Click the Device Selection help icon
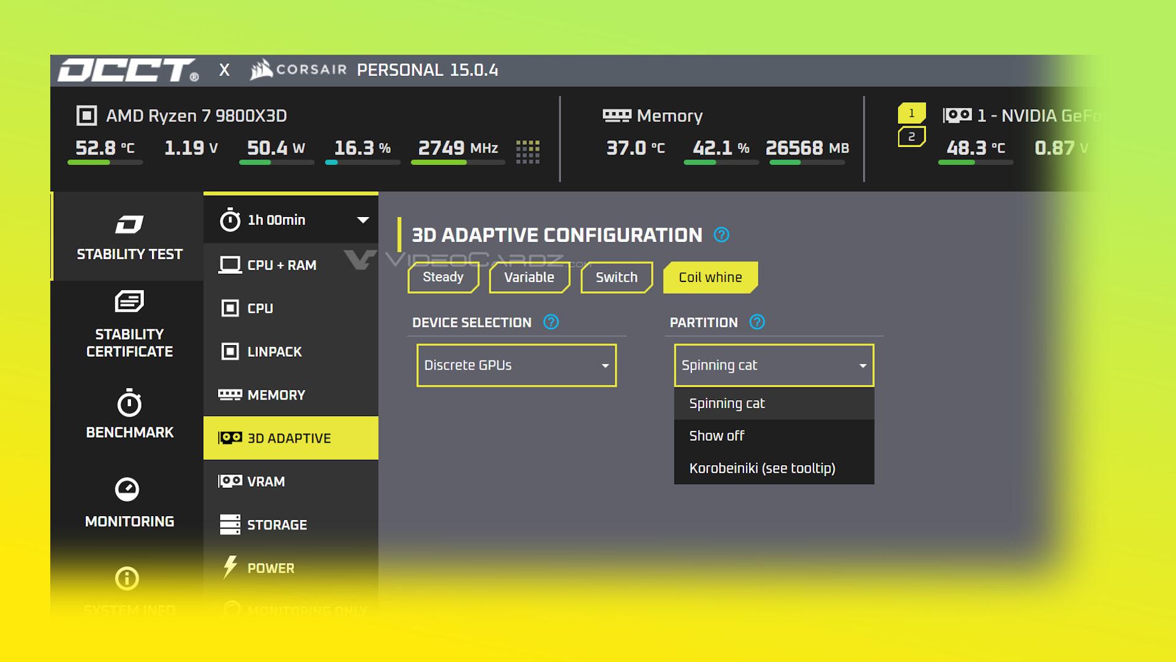Image resolution: width=1176 pixels, height=662 pixels. [x=551, y=322]
